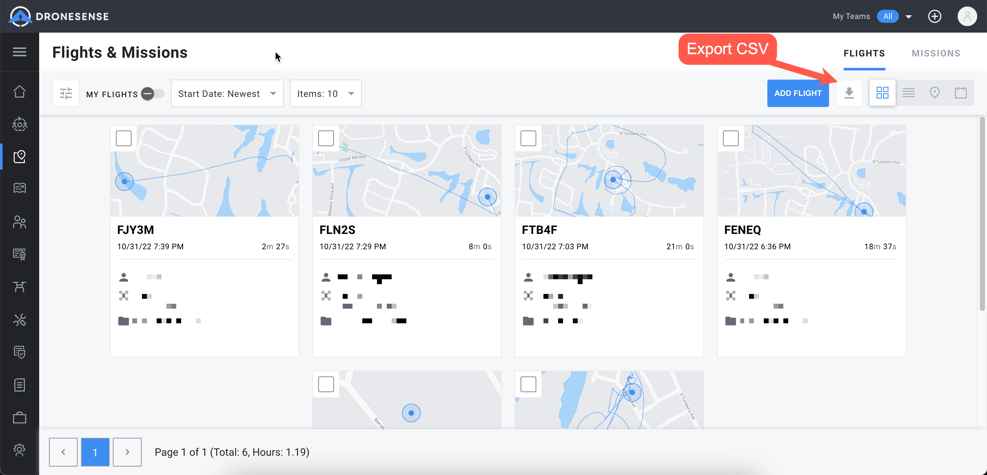Switch to grid card view
This screenshot has width=987, height=475.
882,93
